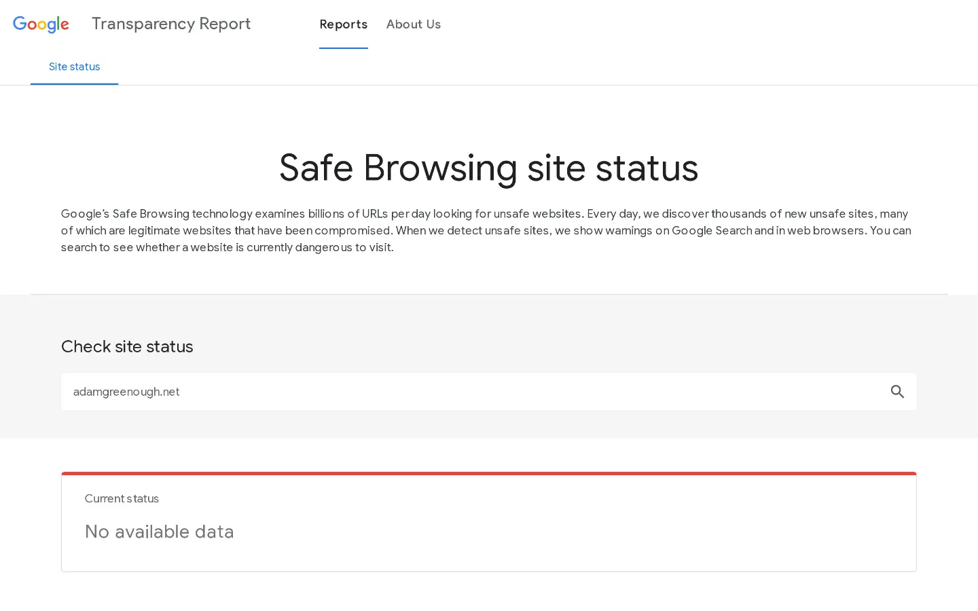Click the "No available data" result text
Image resolution: width=978 pixels, height=611 pixels.
(160, 532)
